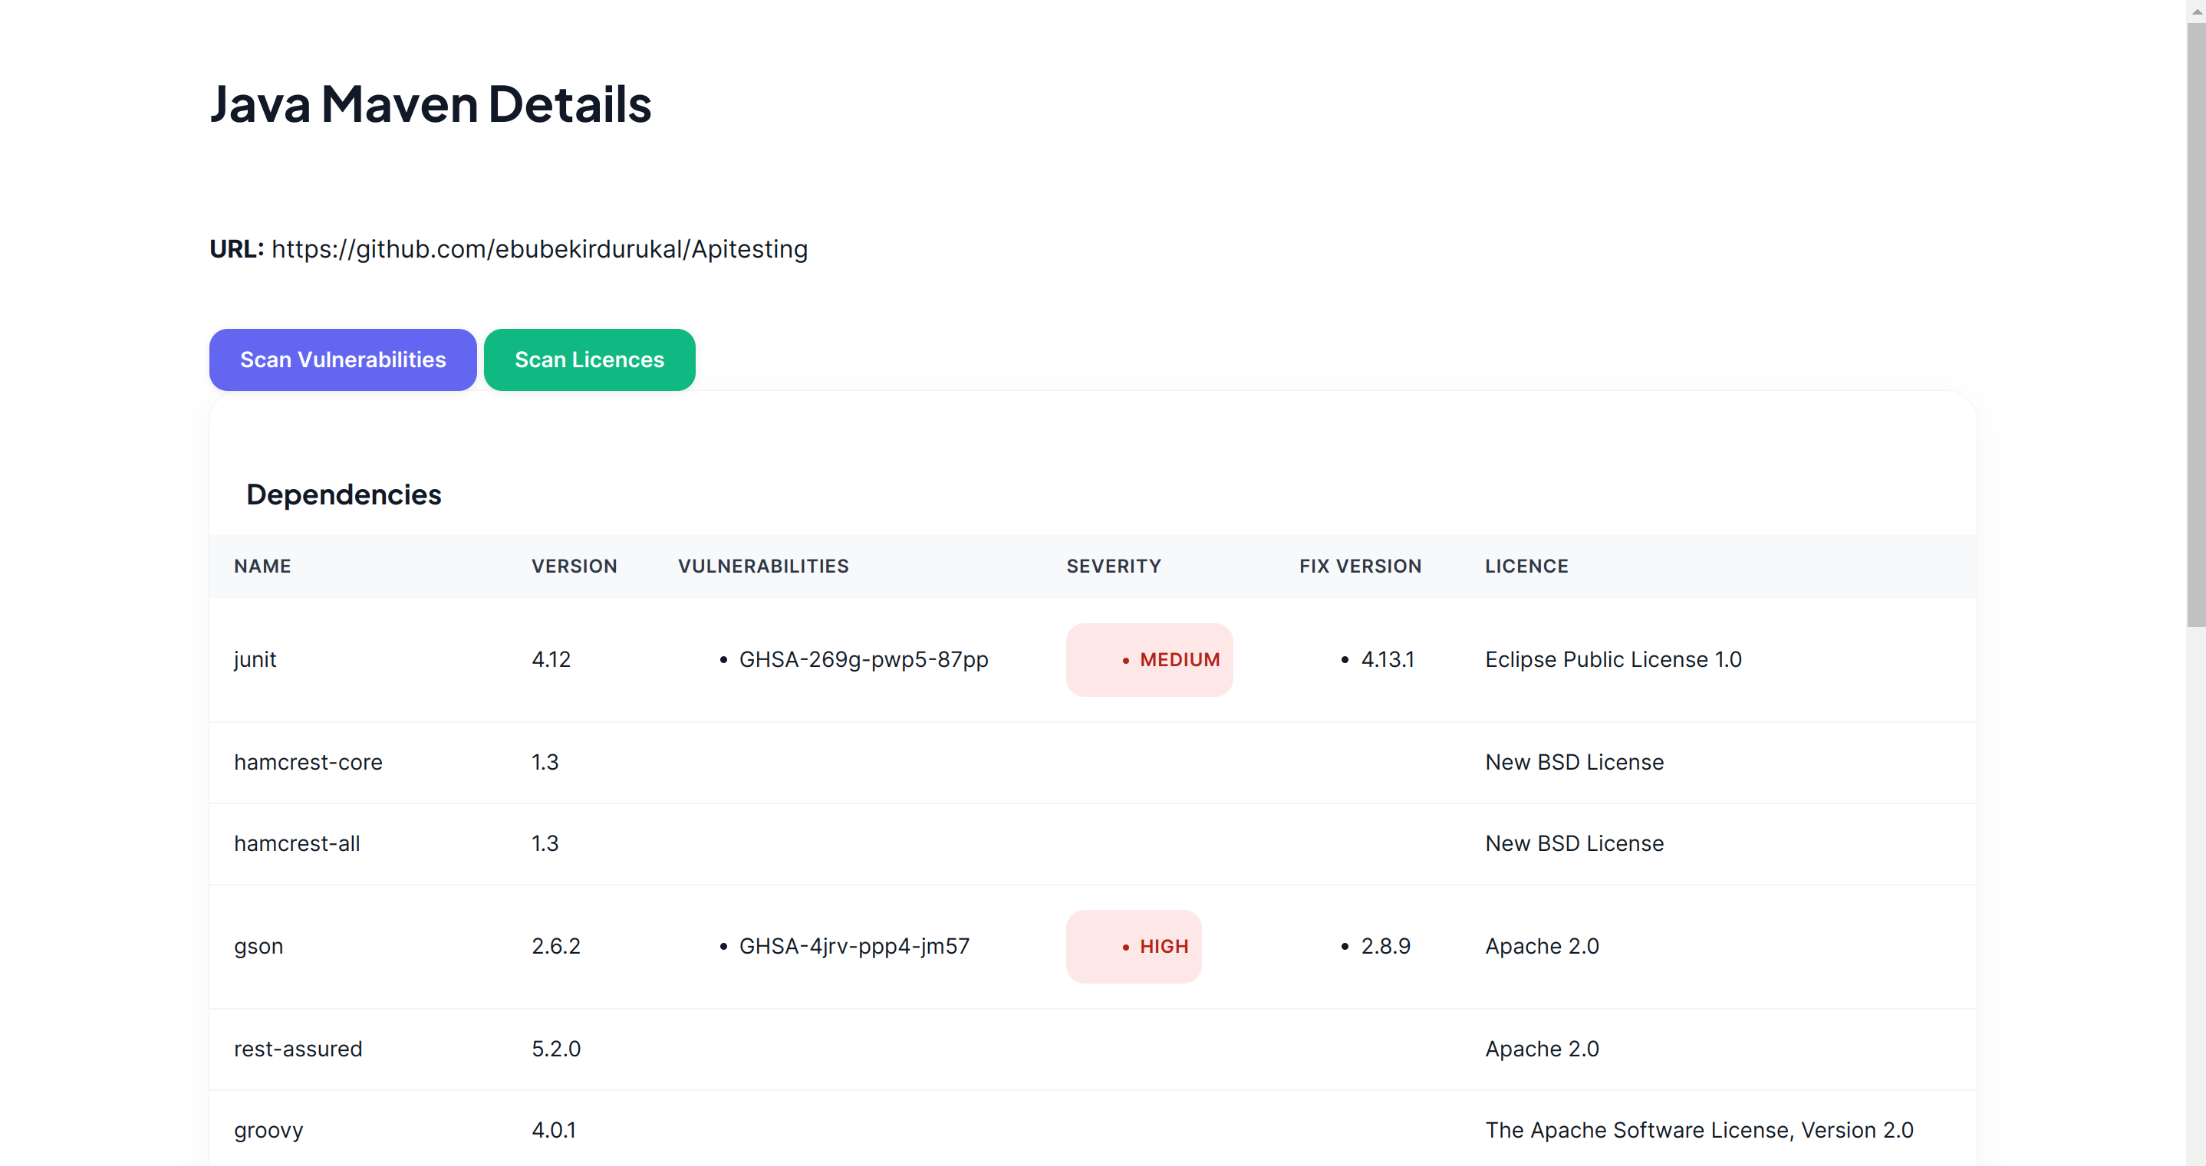Click the VULNERABILITIES column header
2206x1166 pixels.
click(763, 566)
